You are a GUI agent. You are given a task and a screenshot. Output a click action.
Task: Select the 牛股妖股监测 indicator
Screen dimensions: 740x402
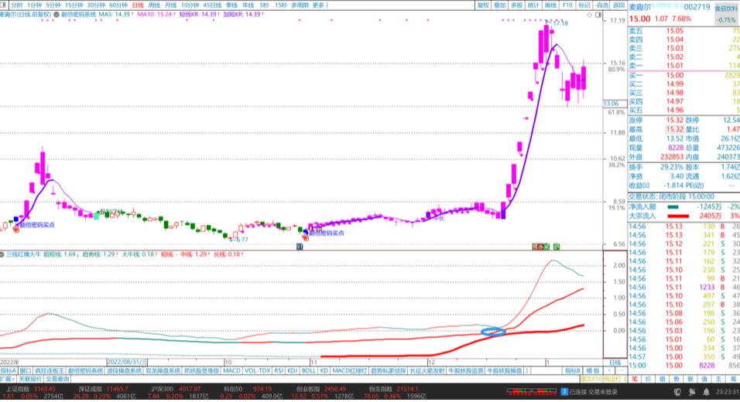pos(466,371)
